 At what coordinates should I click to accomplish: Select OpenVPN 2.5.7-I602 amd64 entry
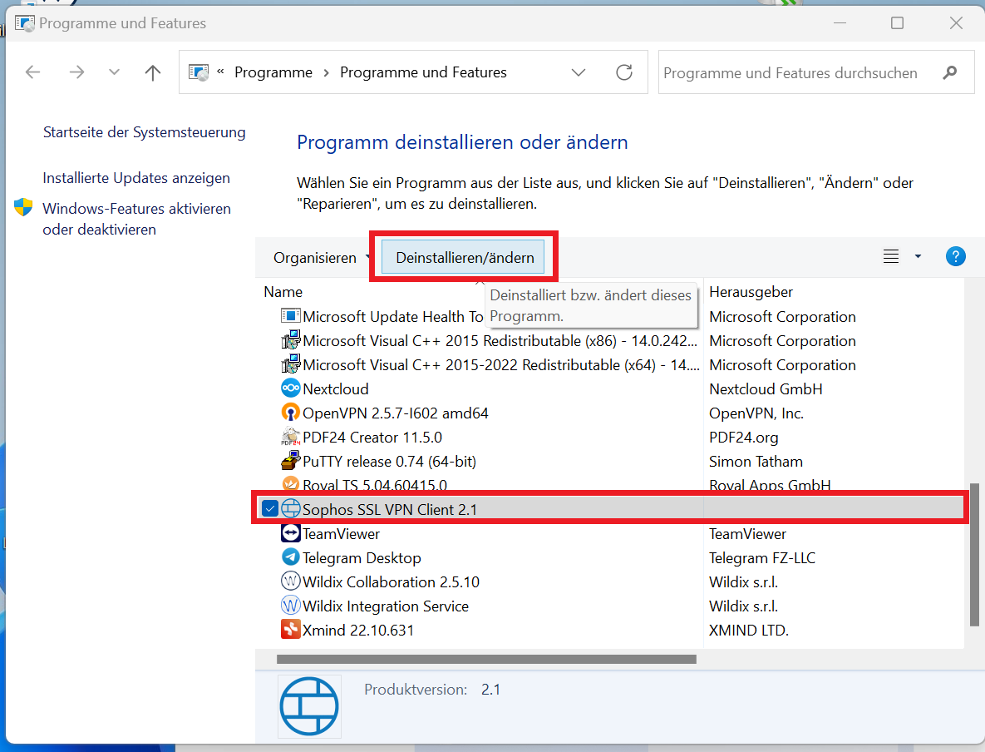pyautogui.click(x=395, y=413)
